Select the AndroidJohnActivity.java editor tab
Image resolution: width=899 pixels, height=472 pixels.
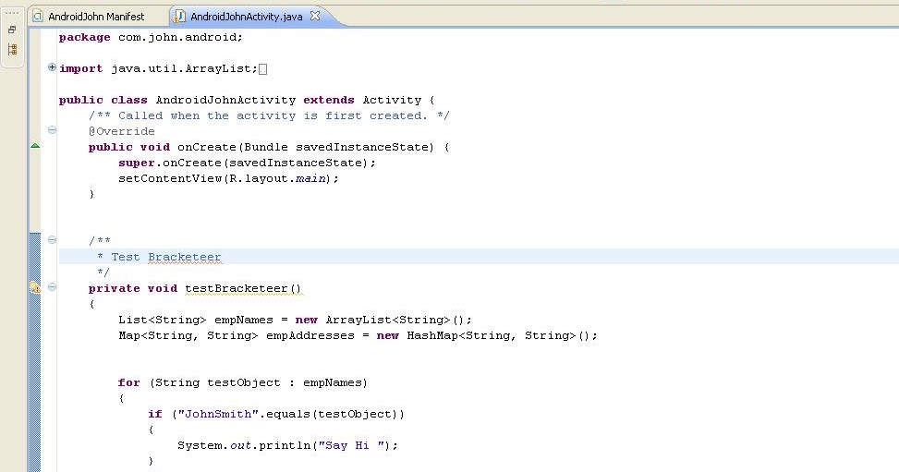pyautogui.click(x=247, y=17)
